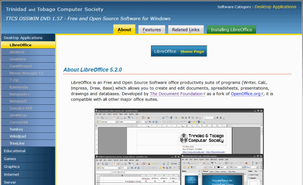Expand the Server category

(x=28, y=182)
